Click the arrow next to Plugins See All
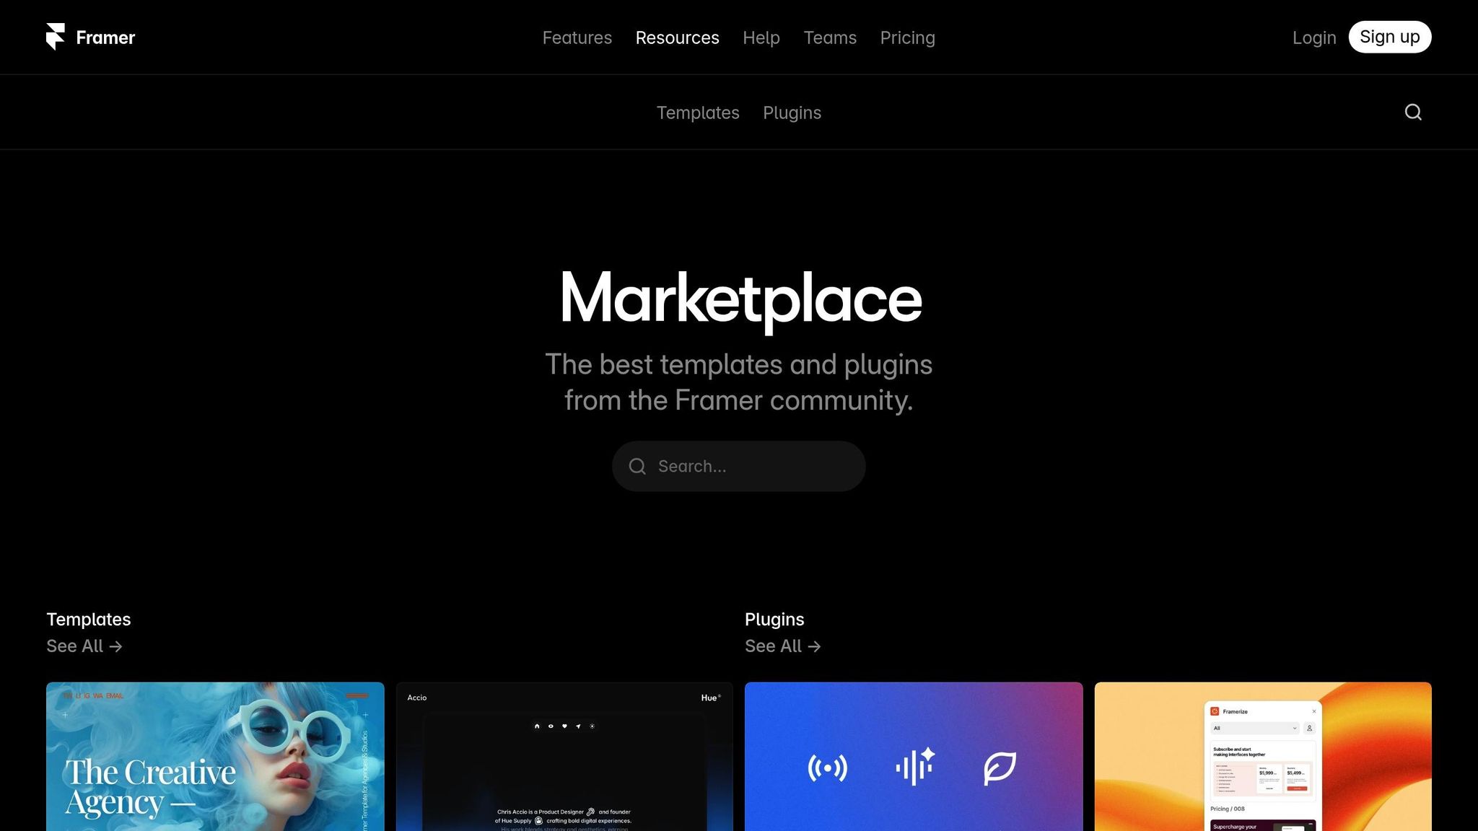 tap(814, 646)
